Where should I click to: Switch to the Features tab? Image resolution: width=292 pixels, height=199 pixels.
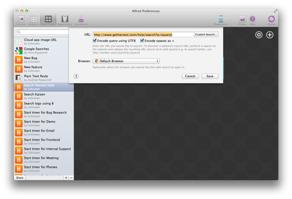[33, 20]
